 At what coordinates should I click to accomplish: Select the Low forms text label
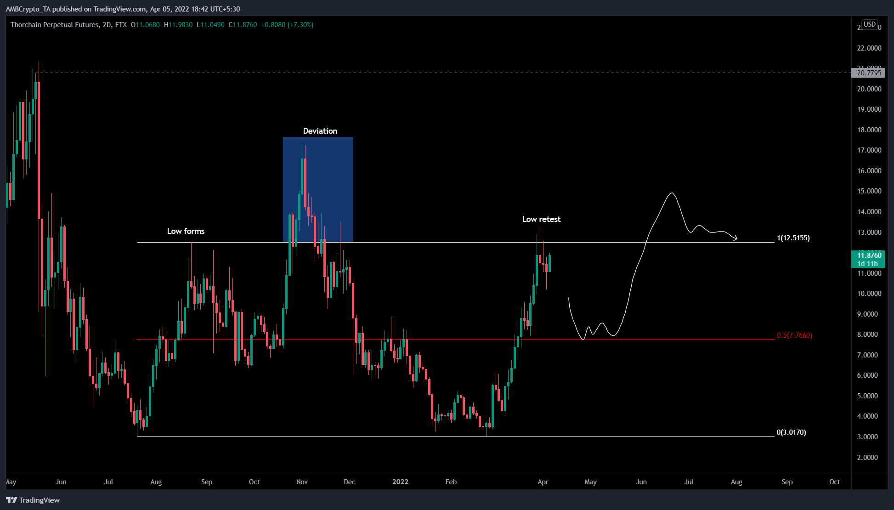click(186, 231)
